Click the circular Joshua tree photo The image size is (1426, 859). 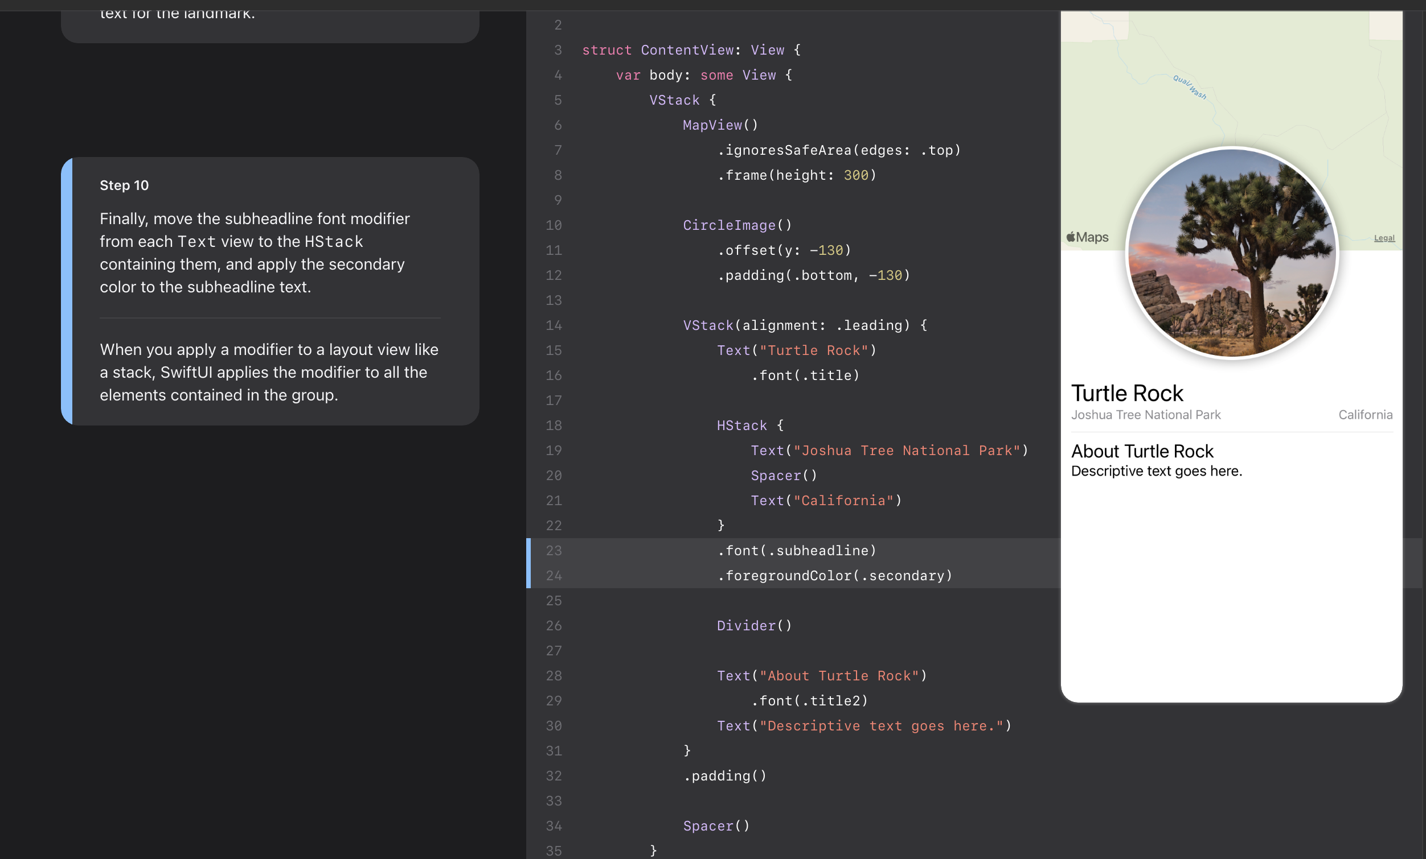click(1232, 253)
